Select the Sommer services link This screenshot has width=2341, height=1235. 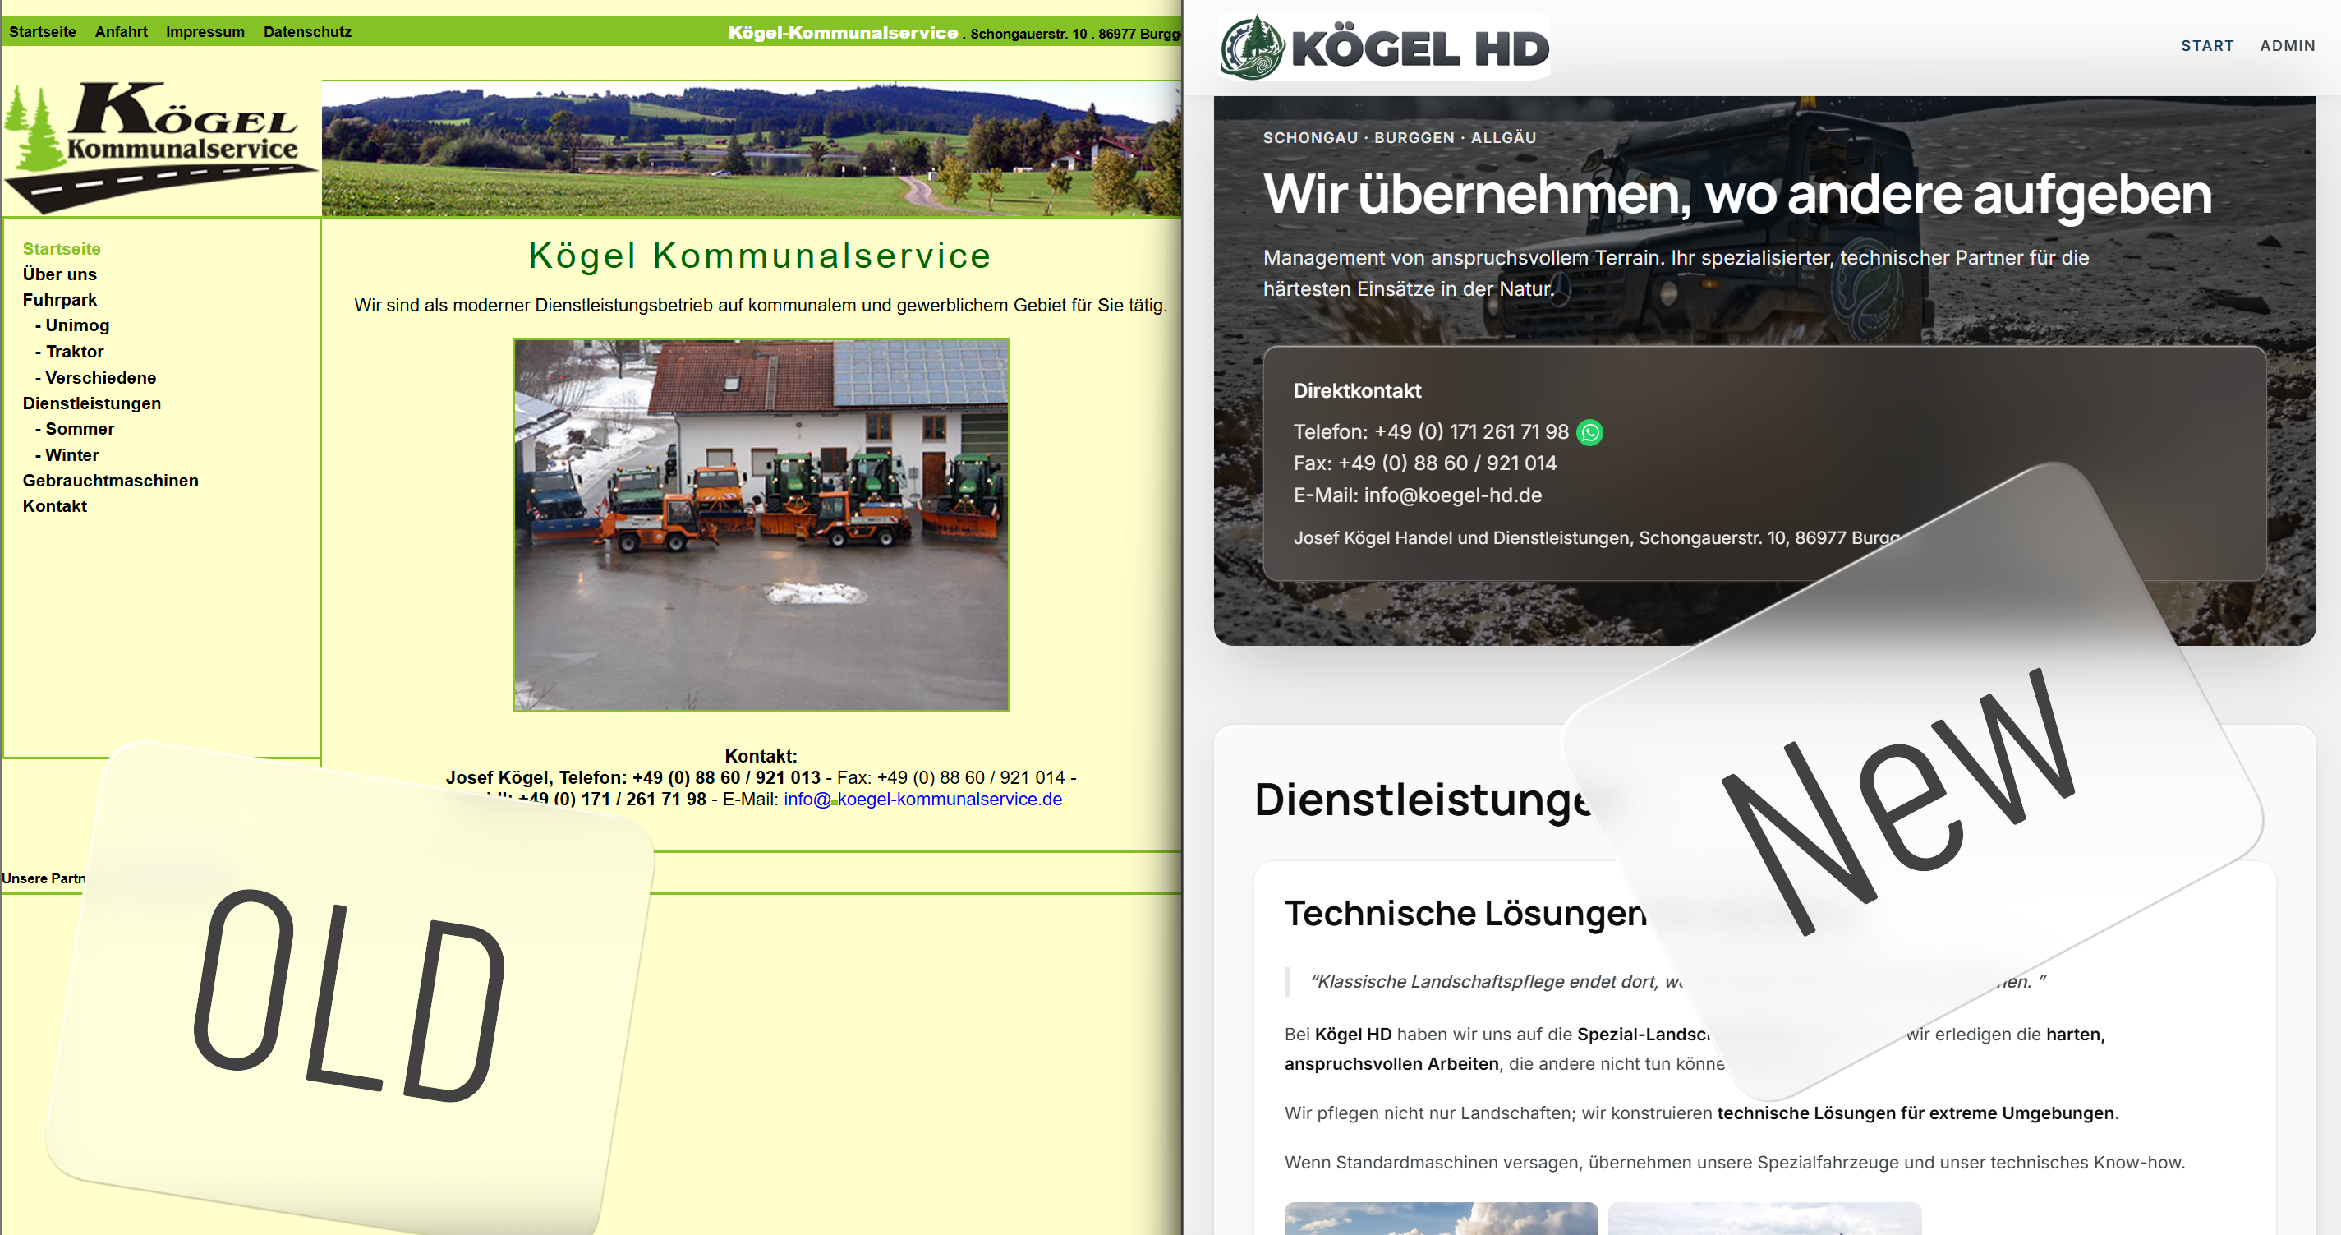[76, 429]
